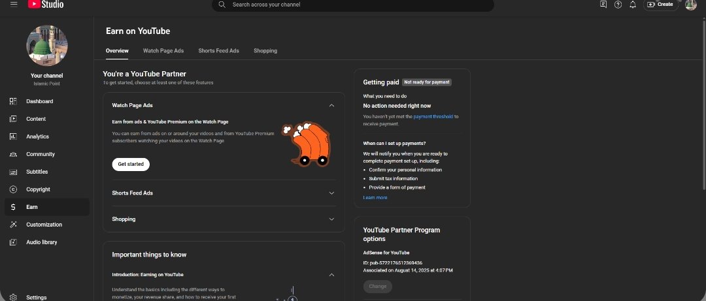Viewport: 706px width, 301px height.
Task: Click the Customization wand icon
Action: 13,225
